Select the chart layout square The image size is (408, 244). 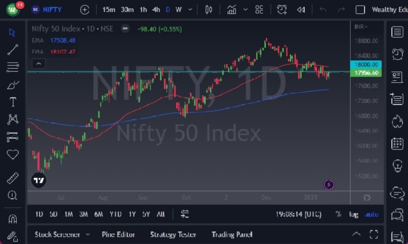click(360, 10)
